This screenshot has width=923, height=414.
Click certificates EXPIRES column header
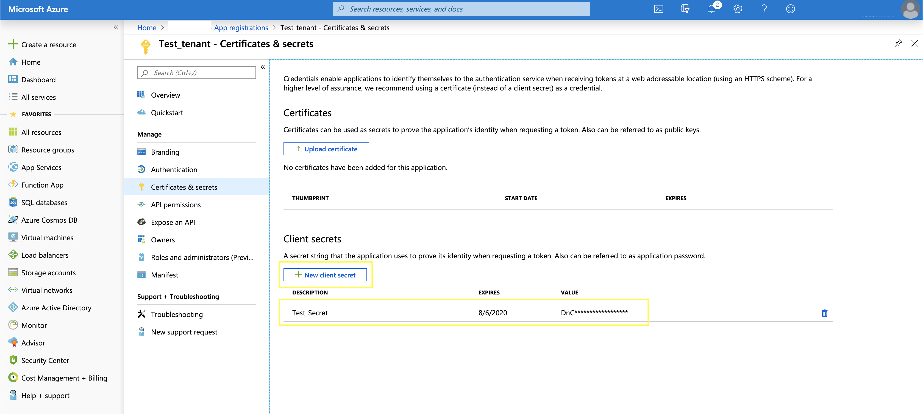676,198
